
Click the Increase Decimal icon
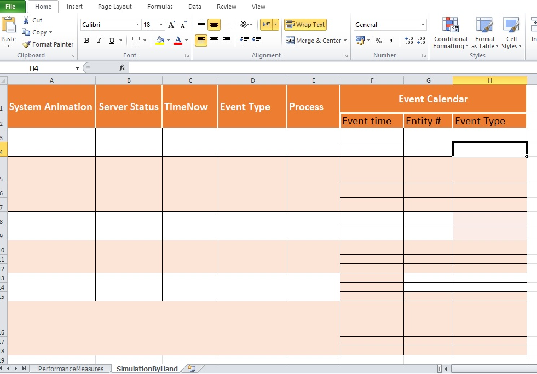click(408, 40)
